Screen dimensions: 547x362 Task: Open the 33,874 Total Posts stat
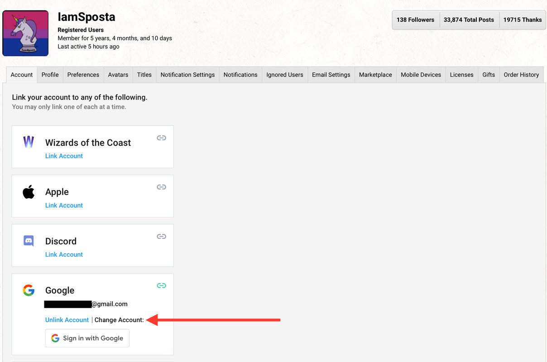tap(469, 20)
